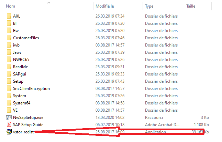Click the NWBC65 folder icon
This screenshot has width=222, height=142.
pyautogui.click(x=9, y=60)
